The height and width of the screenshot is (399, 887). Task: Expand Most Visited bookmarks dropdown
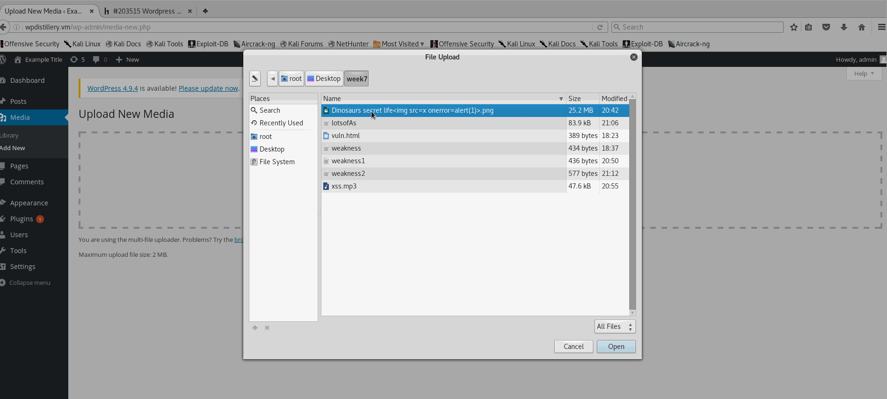pyautogui.click(x=399, y=44)
